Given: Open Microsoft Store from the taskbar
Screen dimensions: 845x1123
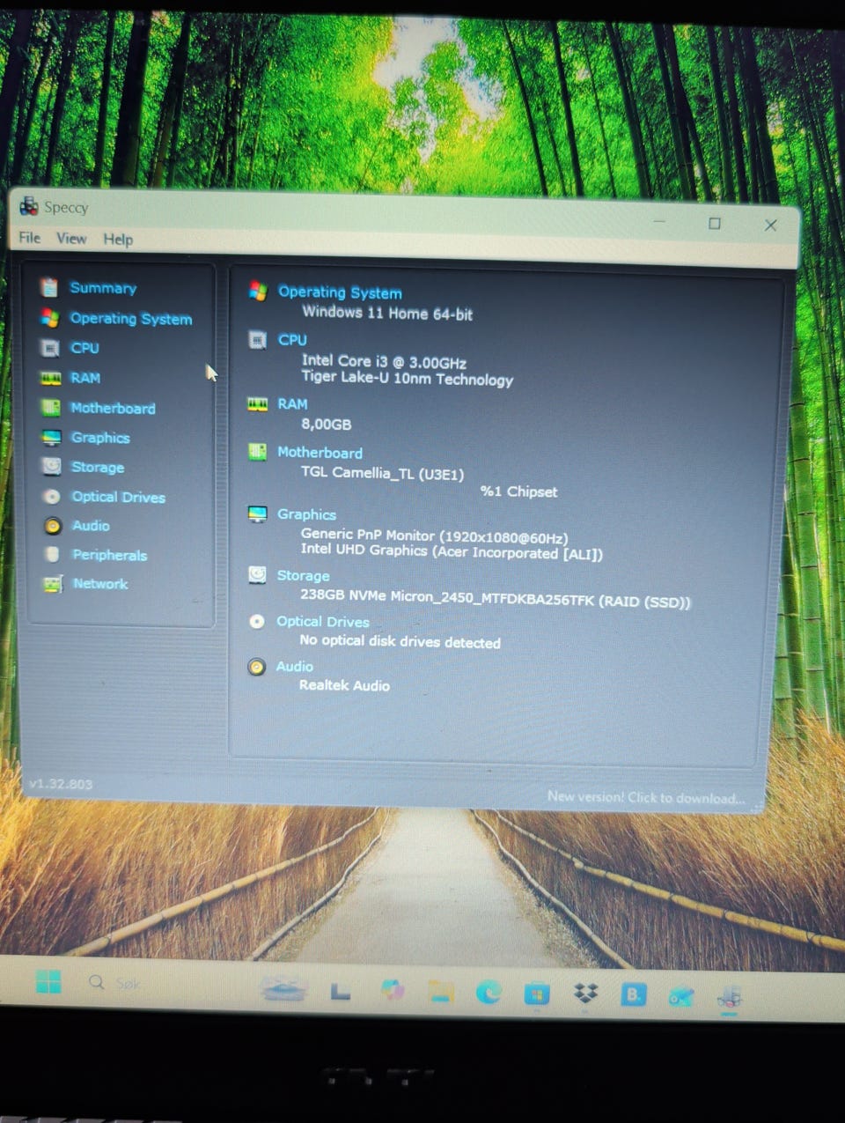Looking at the screenshot, I should point(537,994).
